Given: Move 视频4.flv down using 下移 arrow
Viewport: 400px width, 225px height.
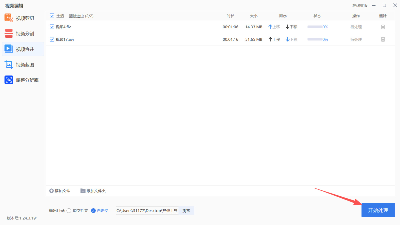Looking at the screenshot, I should [x=291, y=27].
